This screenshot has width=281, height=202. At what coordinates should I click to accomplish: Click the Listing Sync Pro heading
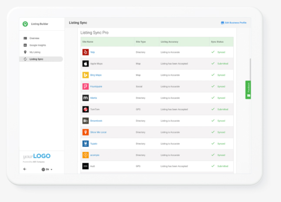tap(94, 33)
